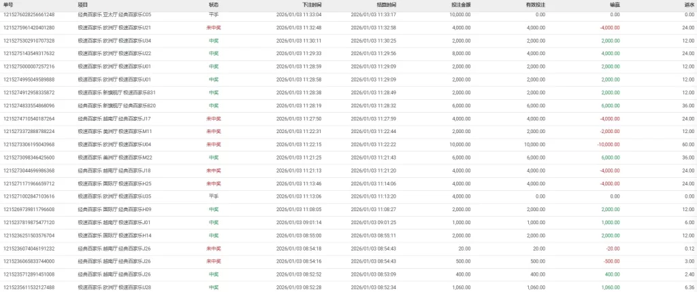
Task: Click the 单号 column header
Action: coord(8,5)
